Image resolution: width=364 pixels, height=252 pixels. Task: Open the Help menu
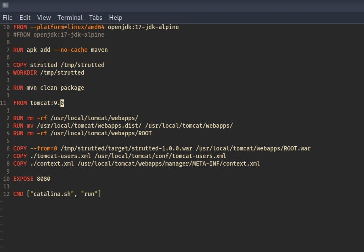point(115,18)
